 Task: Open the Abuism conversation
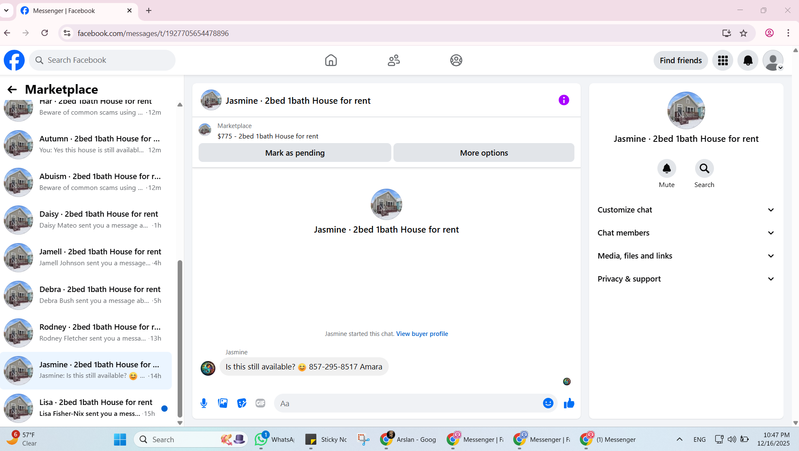coord(86,182)
